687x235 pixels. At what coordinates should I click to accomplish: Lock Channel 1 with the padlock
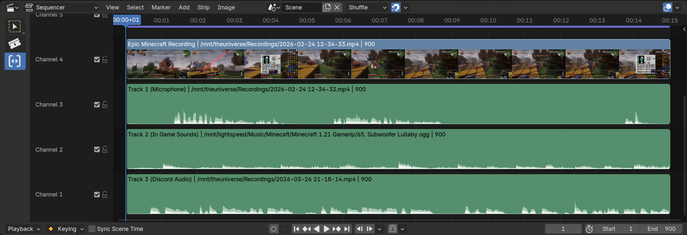(105, 194)
